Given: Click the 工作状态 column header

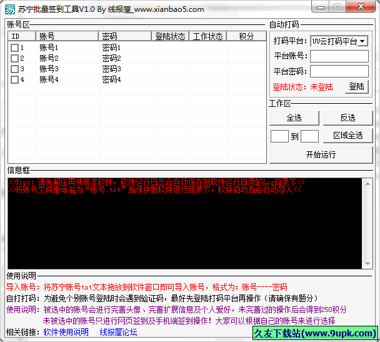Looking at the screenshot, I should (208, 36).
